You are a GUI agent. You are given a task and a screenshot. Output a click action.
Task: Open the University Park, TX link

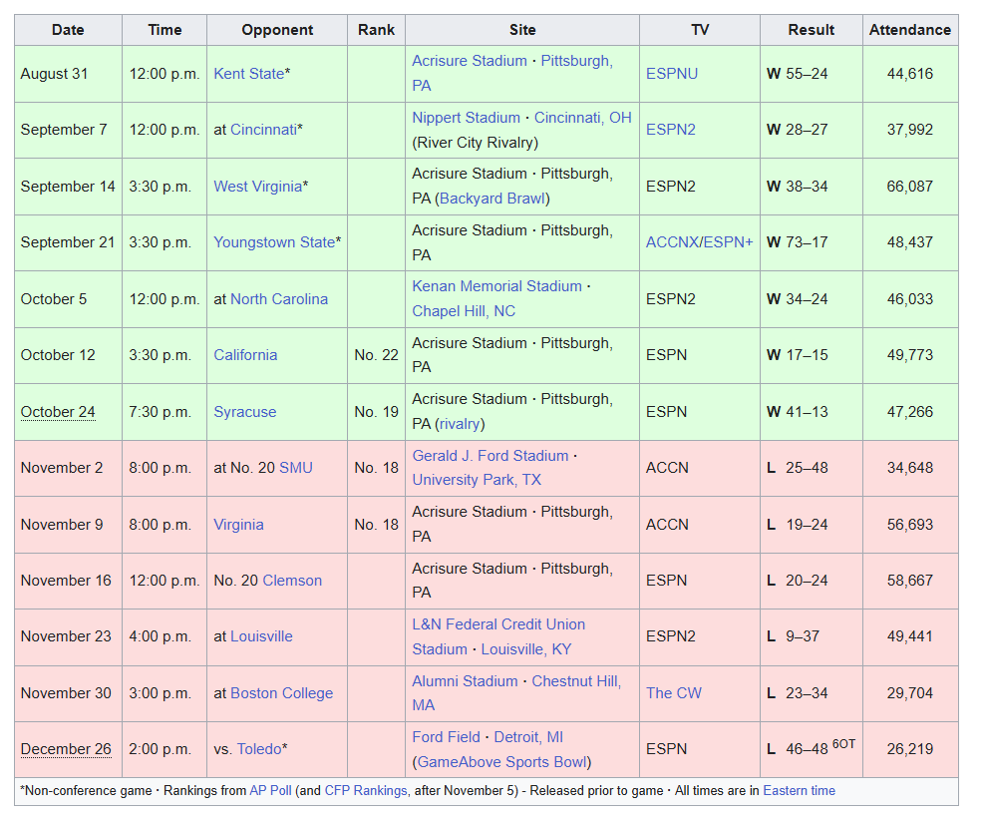[477, 480]
